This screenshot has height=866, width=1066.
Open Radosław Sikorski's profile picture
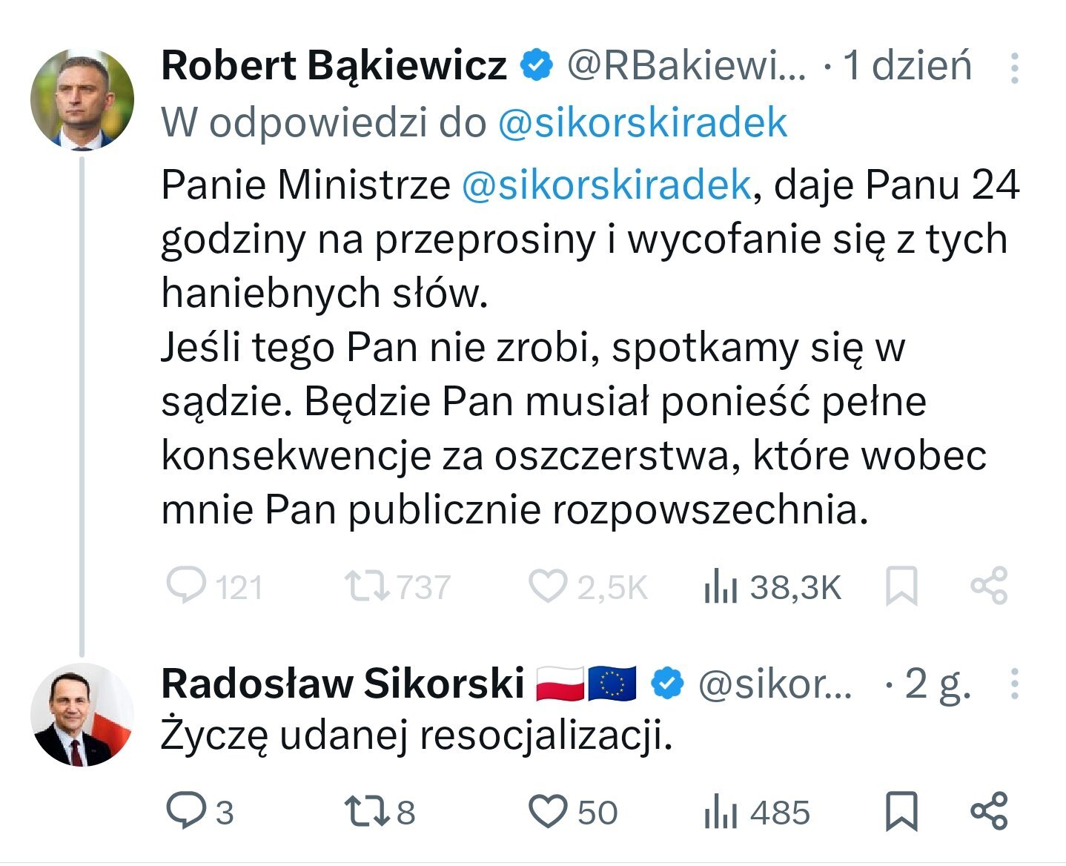coord(82,715)
